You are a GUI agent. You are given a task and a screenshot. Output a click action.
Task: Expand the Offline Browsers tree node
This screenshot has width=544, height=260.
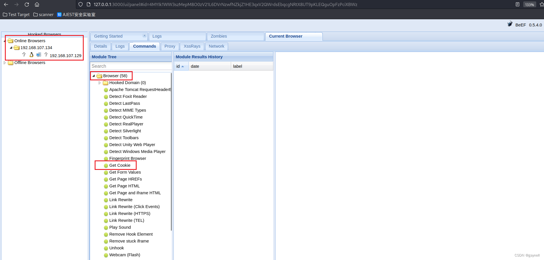(5, 63)
